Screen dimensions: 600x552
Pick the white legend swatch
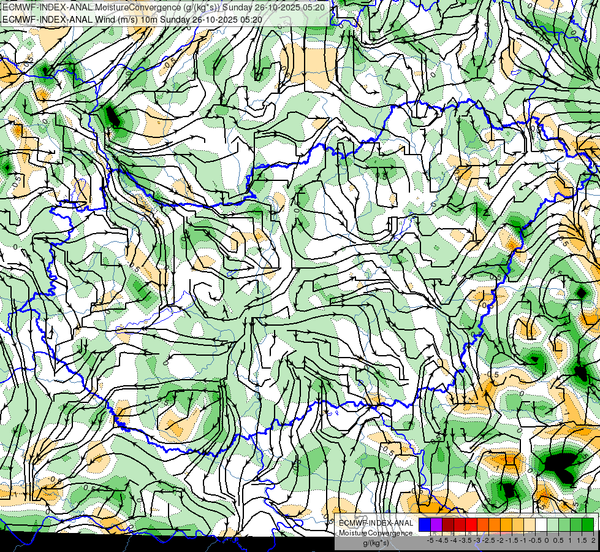tap(541, 524)
